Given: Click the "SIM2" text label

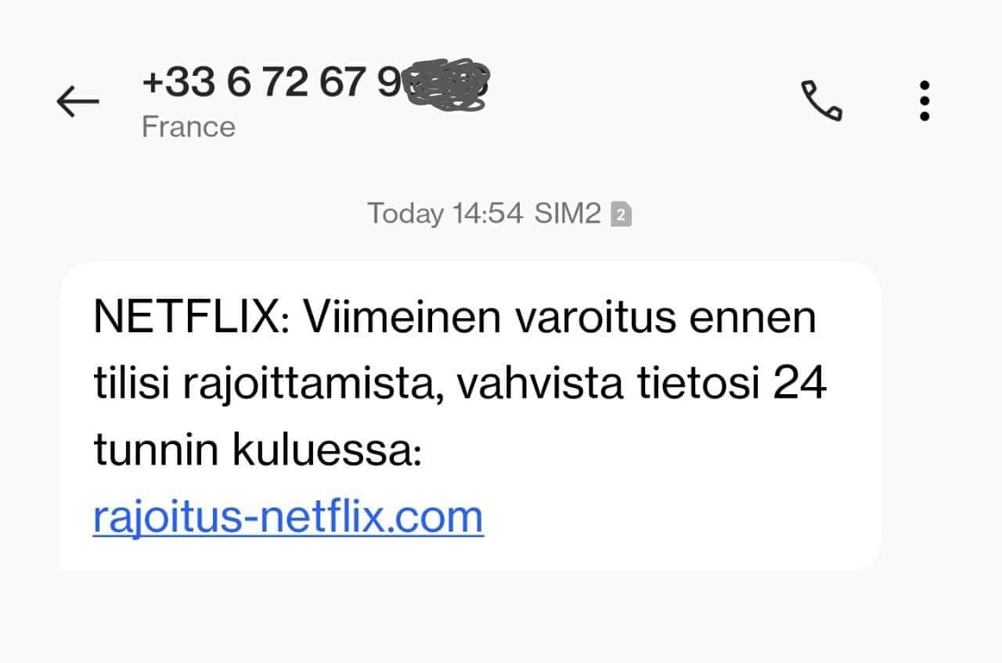Looking at the screenshot, I should tap(567, 213).
